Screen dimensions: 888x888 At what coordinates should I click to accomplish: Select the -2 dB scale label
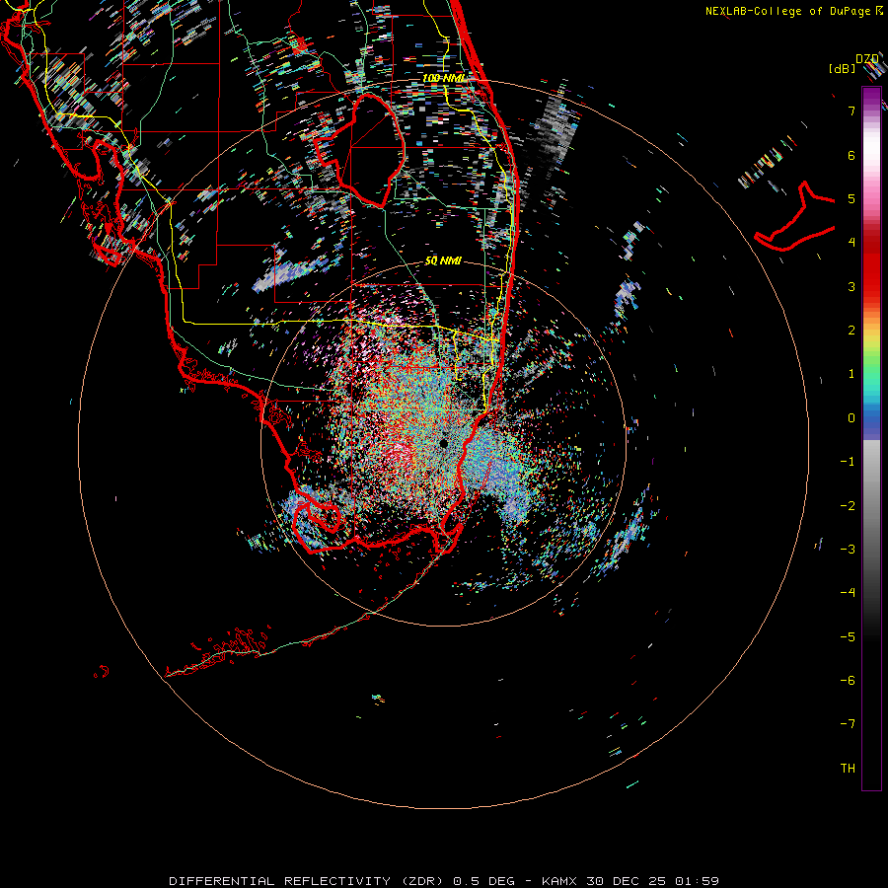[848, 506]
